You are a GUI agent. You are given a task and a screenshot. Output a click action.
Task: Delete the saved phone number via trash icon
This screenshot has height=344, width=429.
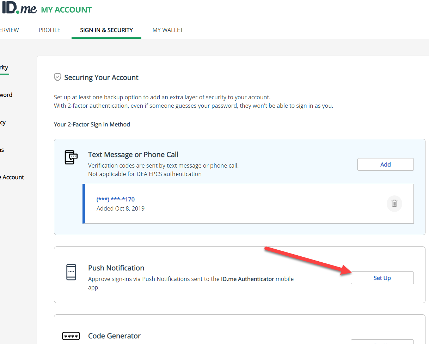(x=394, y=204)
